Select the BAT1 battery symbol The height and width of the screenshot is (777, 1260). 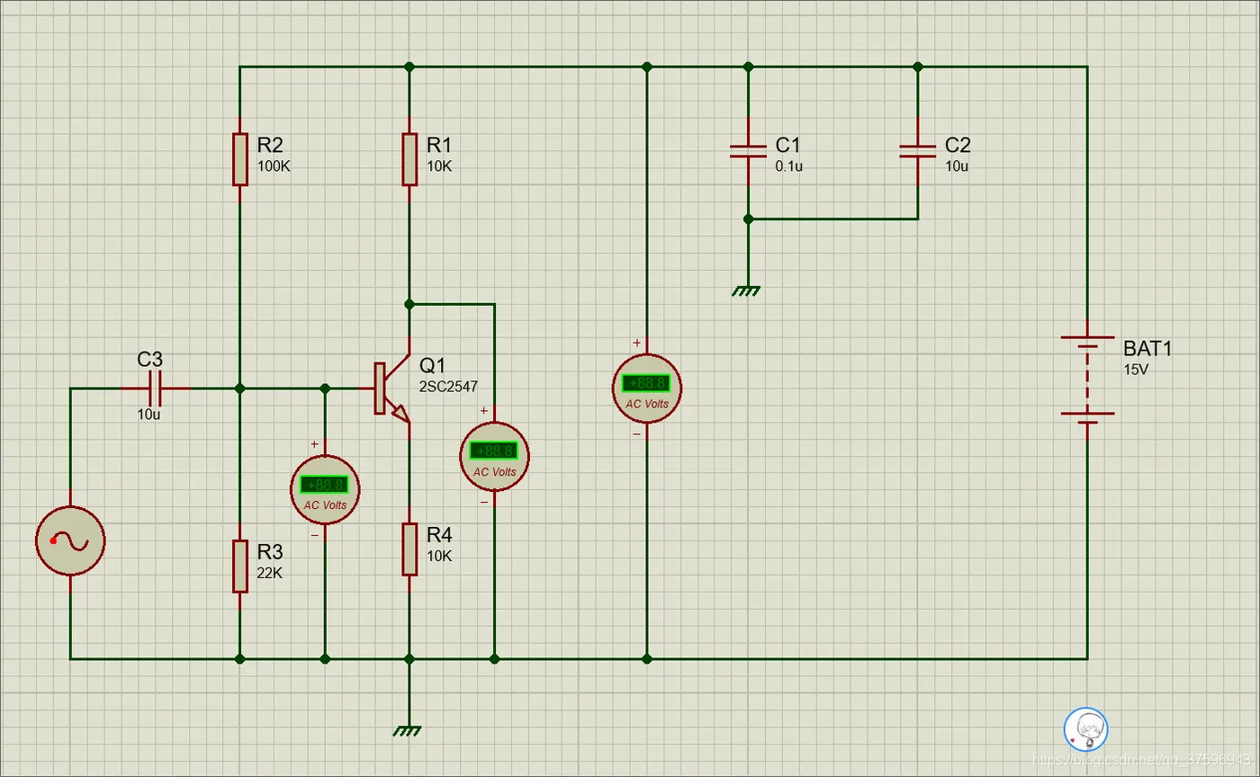pos(1087,380)
